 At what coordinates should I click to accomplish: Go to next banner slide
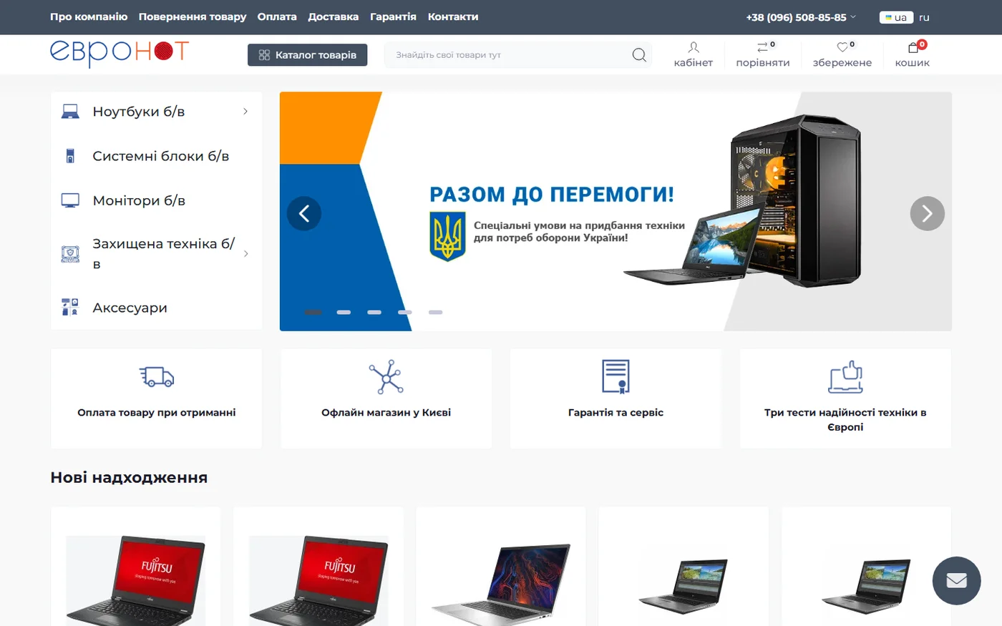(928, 213)
